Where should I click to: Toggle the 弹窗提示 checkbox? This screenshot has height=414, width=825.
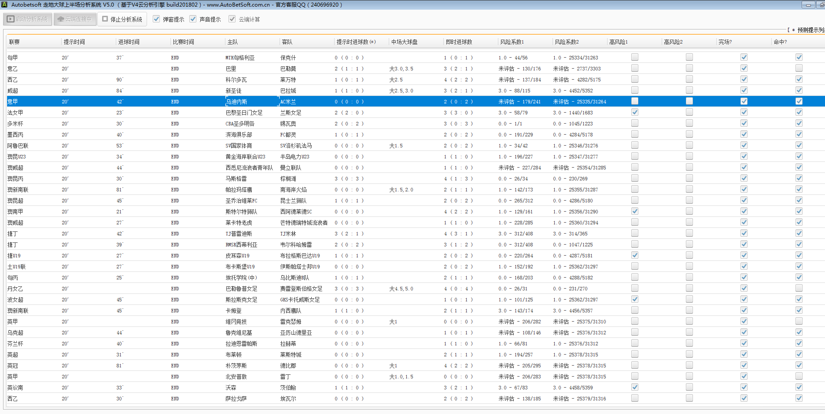point(156,19)
